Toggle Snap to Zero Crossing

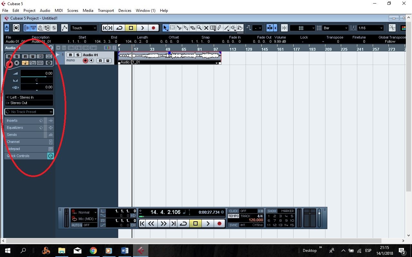pos(392,28)
